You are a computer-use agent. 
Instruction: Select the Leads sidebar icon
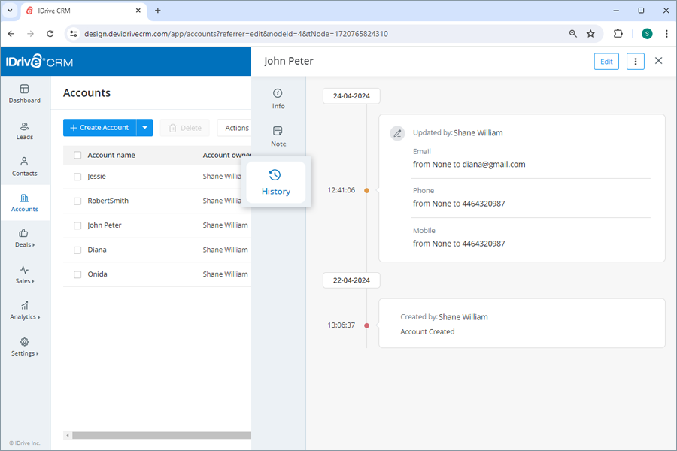pos(24,131)
